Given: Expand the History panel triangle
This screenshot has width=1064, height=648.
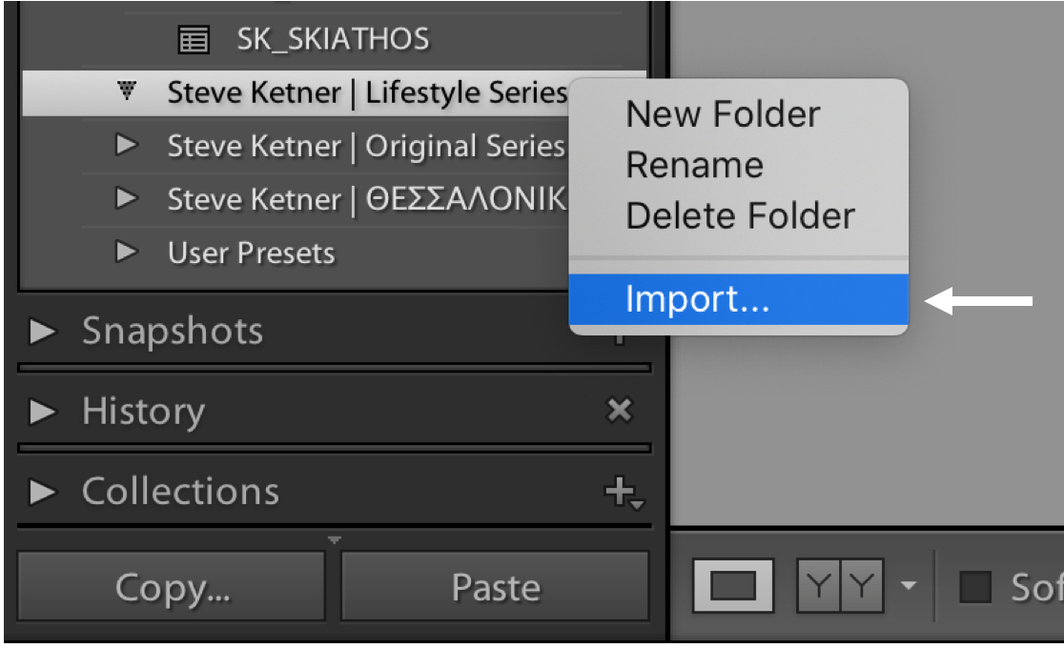Looking at the screenshot, I should click(43, 412).
